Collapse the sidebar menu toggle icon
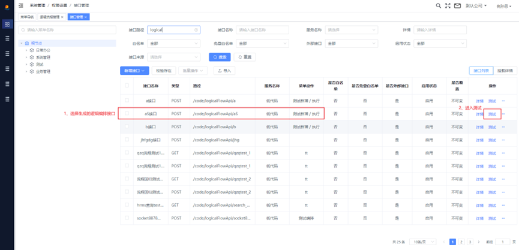Screen dimensions: 519x250 (21, 5)
